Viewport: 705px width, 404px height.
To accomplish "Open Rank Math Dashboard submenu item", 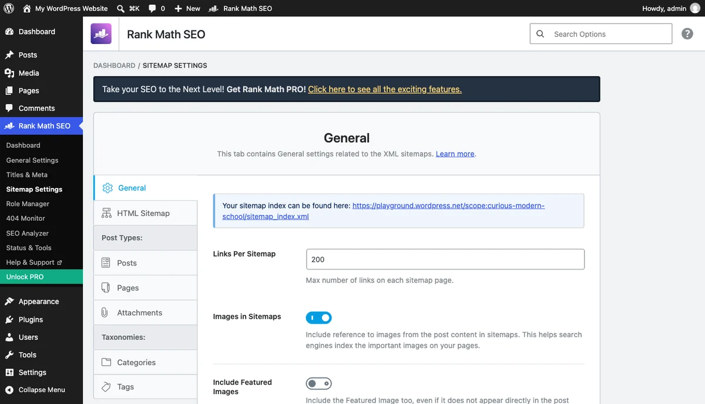I will [41, 145].
